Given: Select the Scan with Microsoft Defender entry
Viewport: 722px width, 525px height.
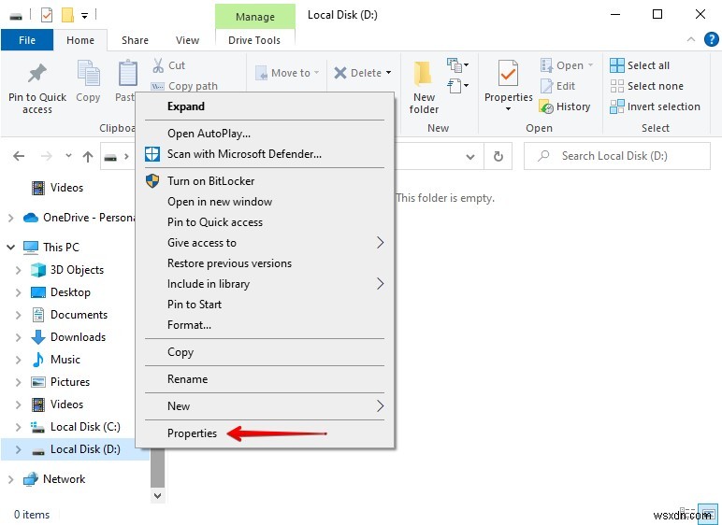Looking at the screenshot, I should tap(266, 154).
